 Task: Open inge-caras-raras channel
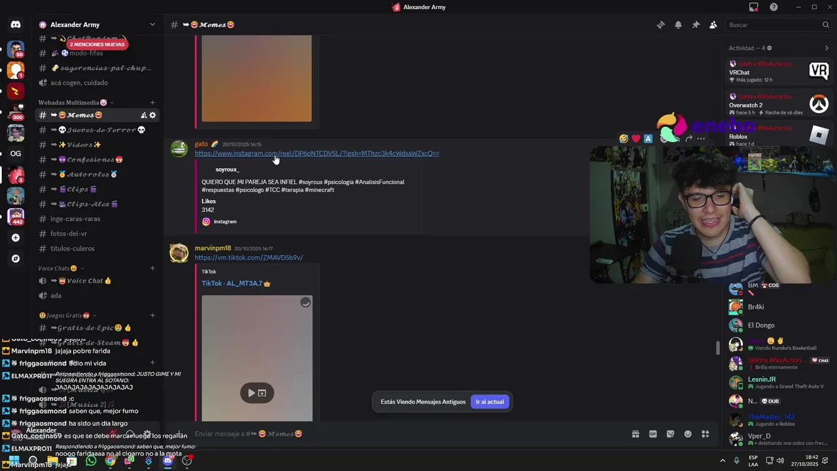pyautogui.click(x=98, y=219)
